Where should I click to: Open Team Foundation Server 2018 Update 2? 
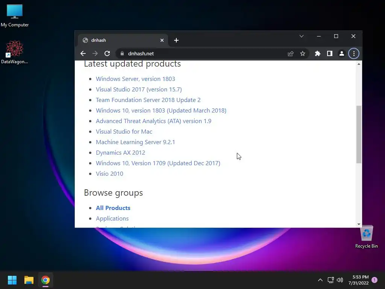pyautogui.click(x=148, y=100)
